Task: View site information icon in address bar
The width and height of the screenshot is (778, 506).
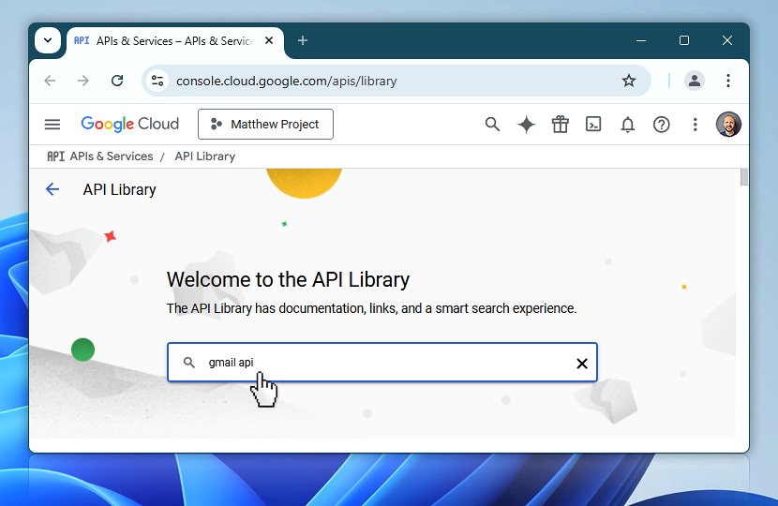Action: 157,81
